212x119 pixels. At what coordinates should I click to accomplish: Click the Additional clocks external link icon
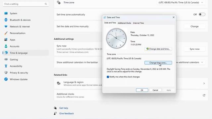pyautogui.click(x=204, y=95)
